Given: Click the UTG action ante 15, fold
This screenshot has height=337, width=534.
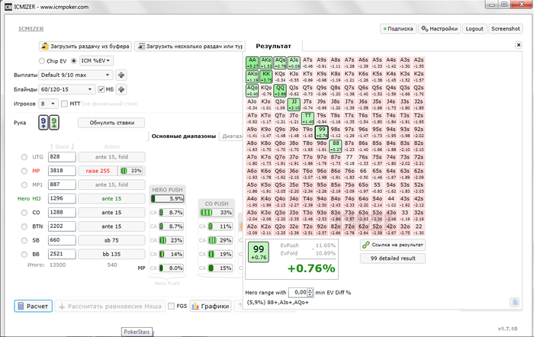Looking at the screenshot, I should click(111, 157).
